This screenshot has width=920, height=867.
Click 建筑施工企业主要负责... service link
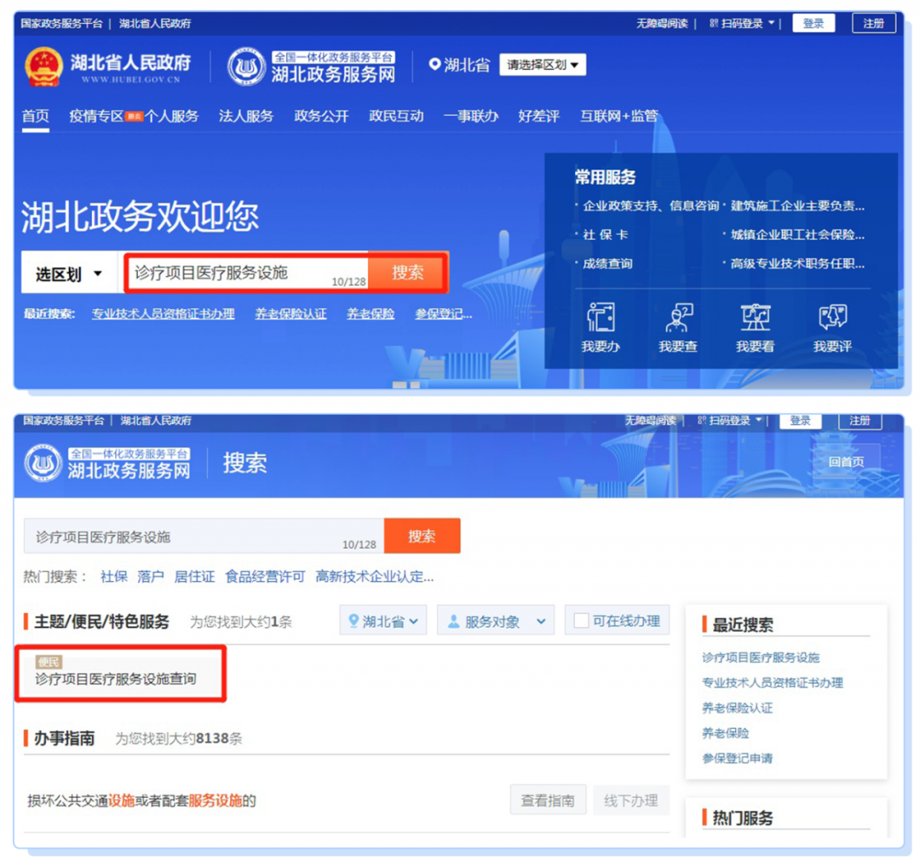(x=797, y=205)
